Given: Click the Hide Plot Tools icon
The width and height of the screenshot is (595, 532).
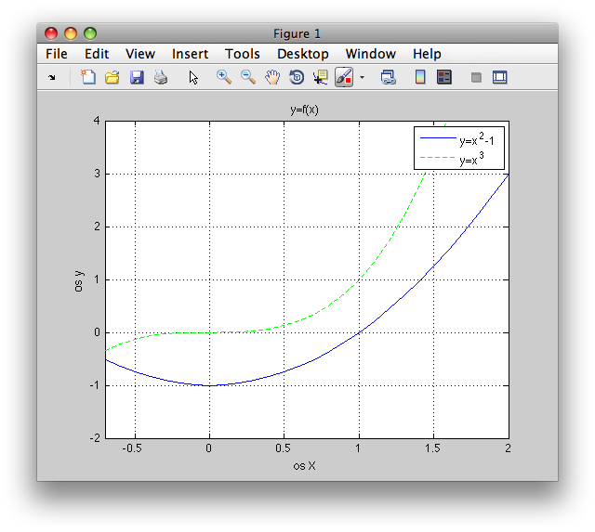Looking at the screenshot, I should point(476,78).
